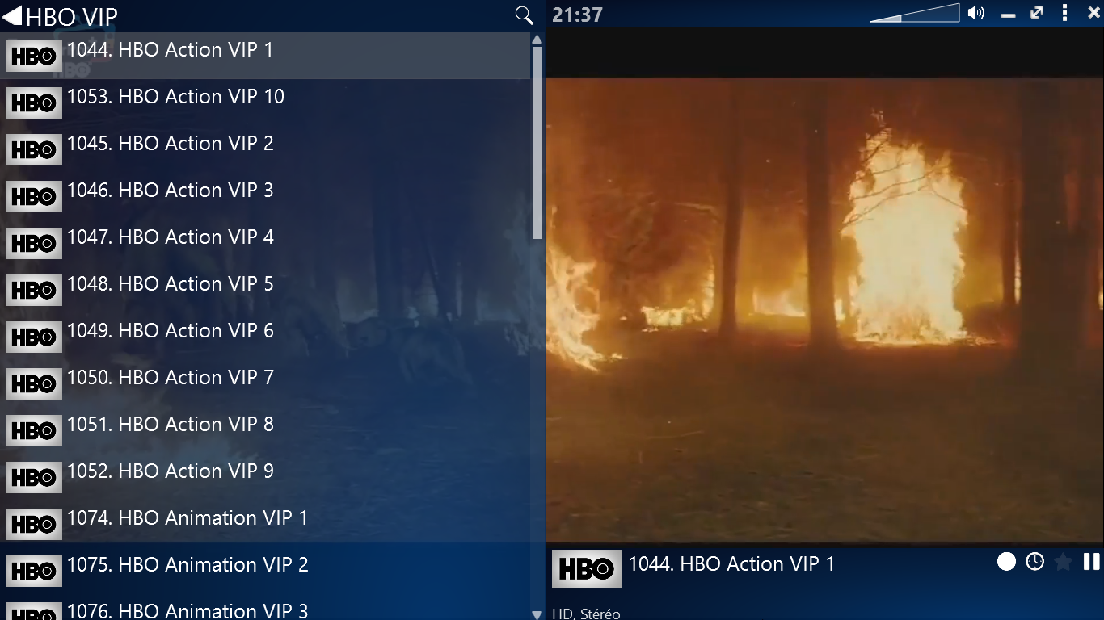
Task: Toggle the favorite star for current channel
Action: click(x=1064, y=561)
